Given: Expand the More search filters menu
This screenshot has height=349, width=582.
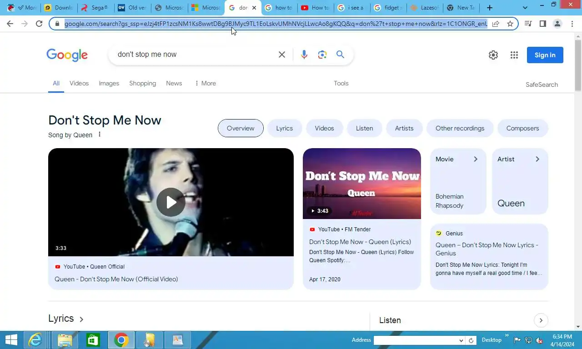Looking at the screenshot, I should pyautogui.click(x=205, y=83).
